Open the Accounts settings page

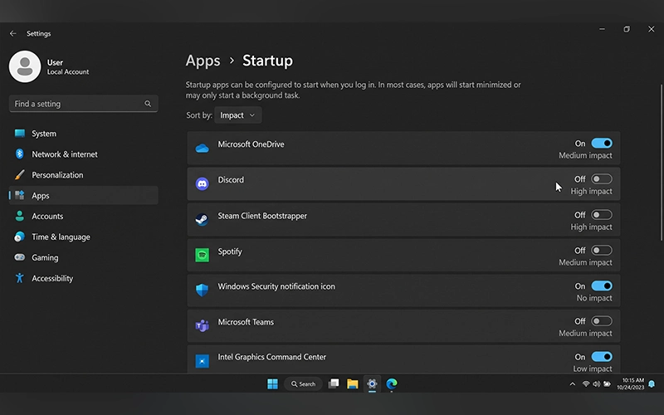(84, 216)
